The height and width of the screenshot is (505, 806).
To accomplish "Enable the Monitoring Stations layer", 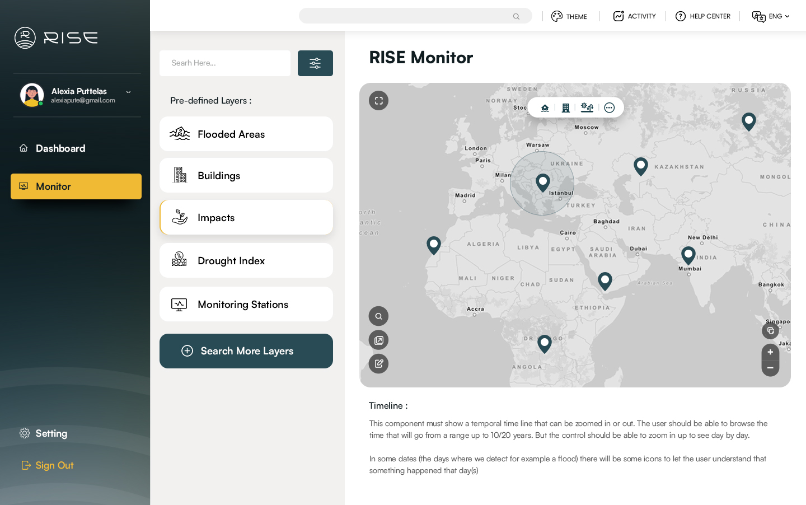I will pos(246,304).
